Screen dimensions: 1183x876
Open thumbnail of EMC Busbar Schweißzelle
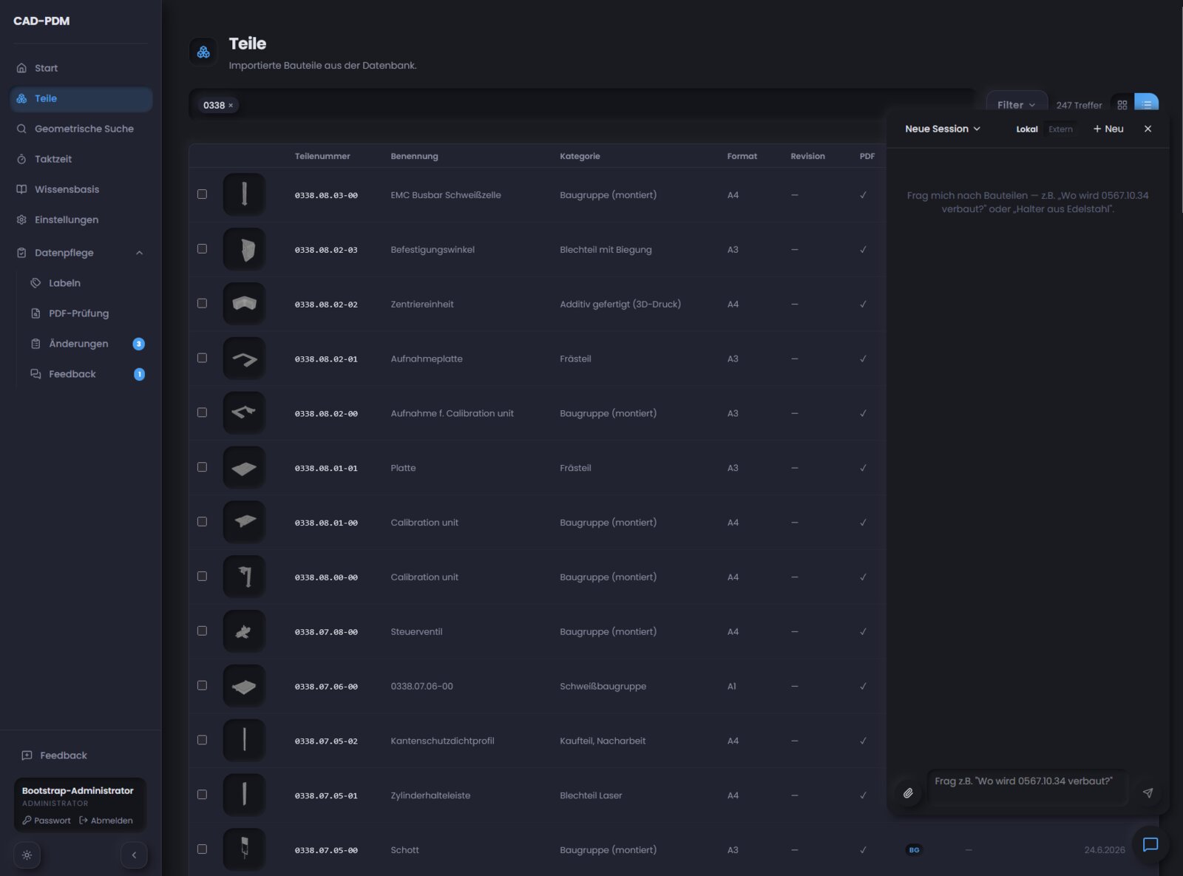244,194
